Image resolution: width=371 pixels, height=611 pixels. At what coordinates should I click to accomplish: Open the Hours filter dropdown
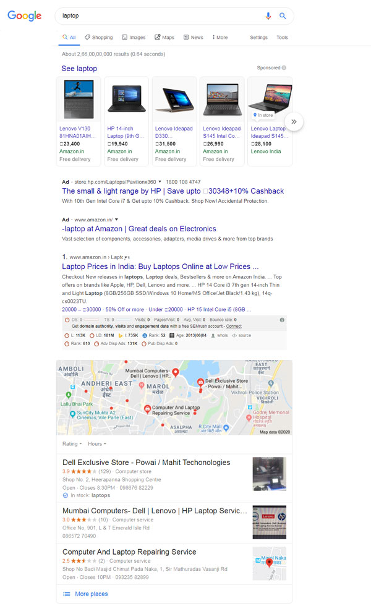pos(97,444)
